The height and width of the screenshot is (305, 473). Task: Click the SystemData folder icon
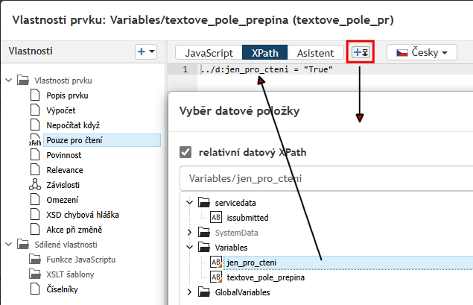click(x=204, y=232)
